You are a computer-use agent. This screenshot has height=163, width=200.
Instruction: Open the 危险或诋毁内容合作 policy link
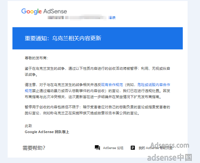coord(154,85)
